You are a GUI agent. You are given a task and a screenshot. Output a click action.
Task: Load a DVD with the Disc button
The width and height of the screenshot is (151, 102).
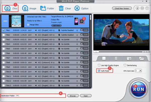click(10, 8)
